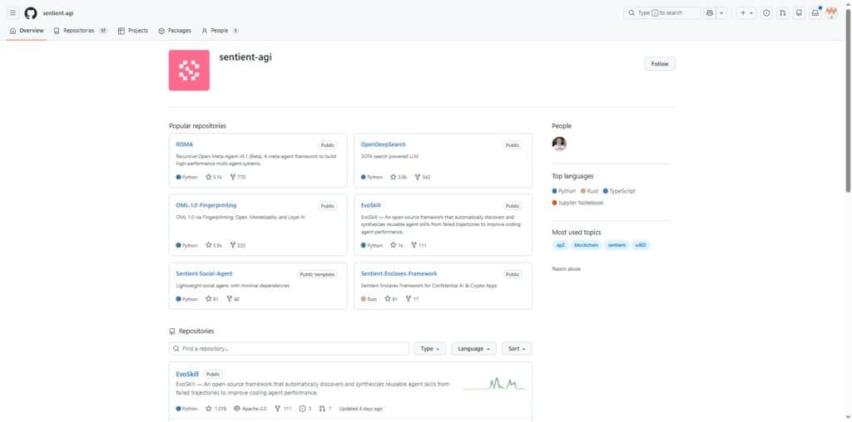Open the Language filter dropdown
The image size is (852, 422).
point(473,349)
